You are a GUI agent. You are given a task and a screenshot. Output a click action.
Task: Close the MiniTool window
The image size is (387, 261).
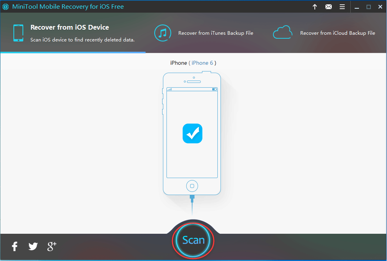tap(380, 7)
